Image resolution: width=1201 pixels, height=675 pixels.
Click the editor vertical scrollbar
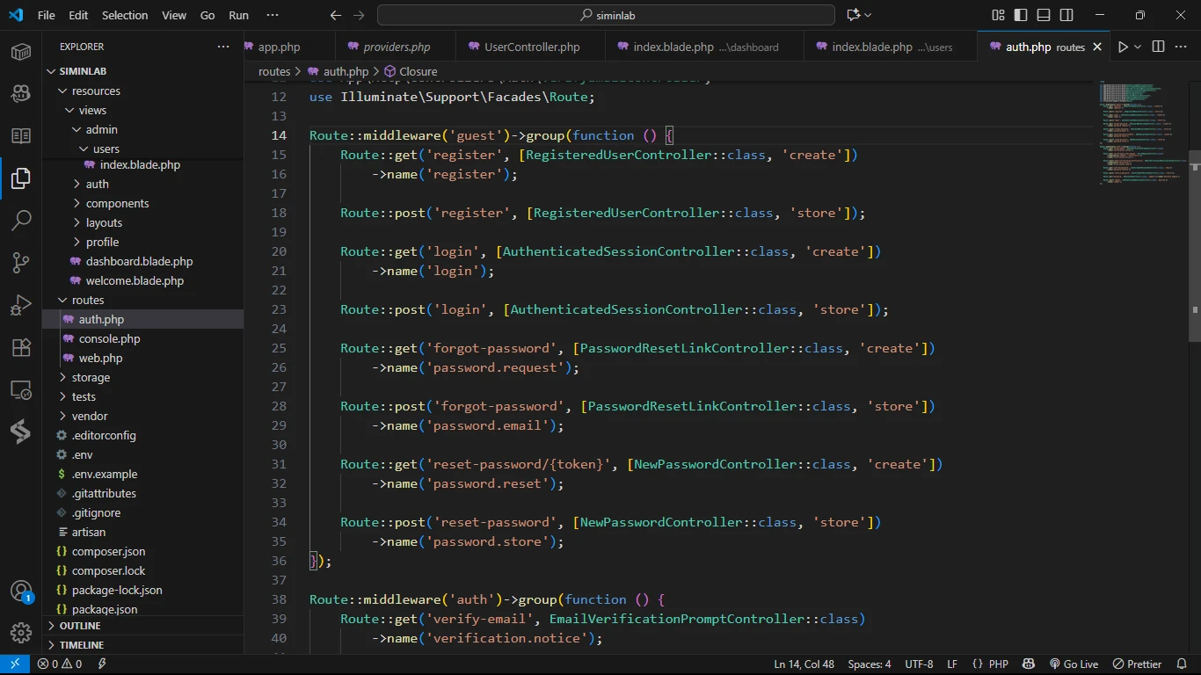pos(1194,246)
